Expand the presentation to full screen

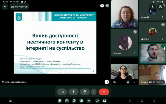[x=107, y=82]
